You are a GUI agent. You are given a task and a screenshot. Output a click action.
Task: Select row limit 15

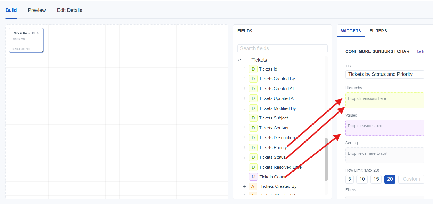click(x=376, y=179)
